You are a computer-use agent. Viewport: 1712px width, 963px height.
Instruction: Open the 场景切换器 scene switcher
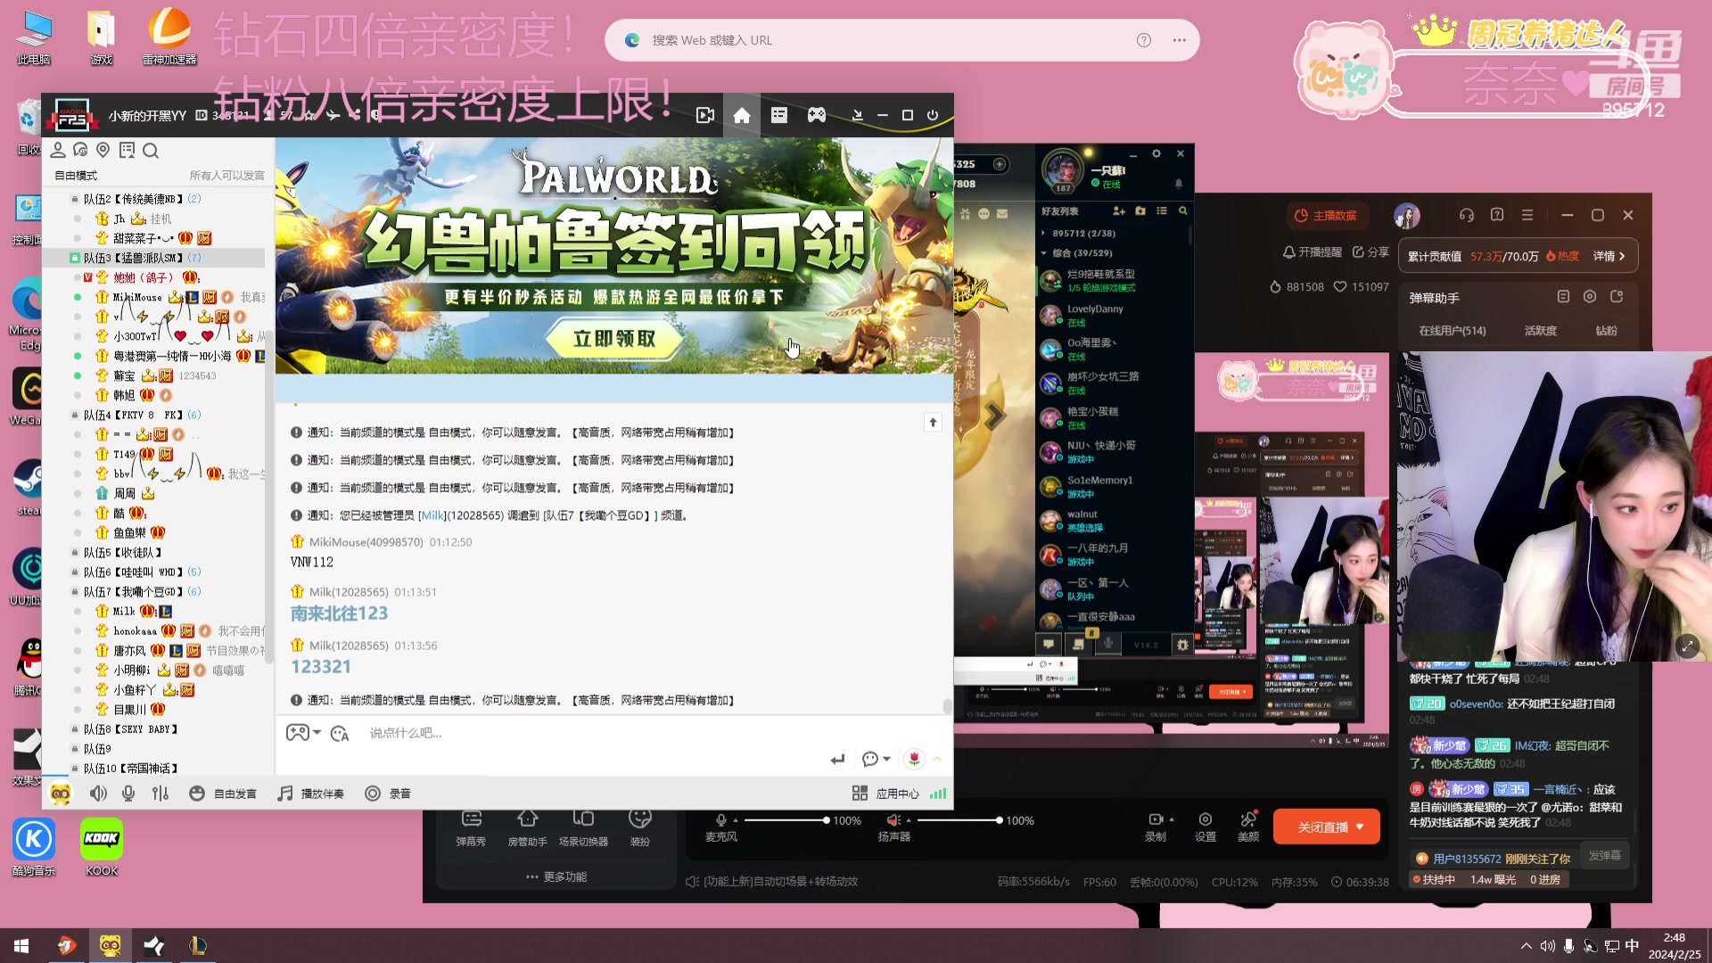coord(582,828)
